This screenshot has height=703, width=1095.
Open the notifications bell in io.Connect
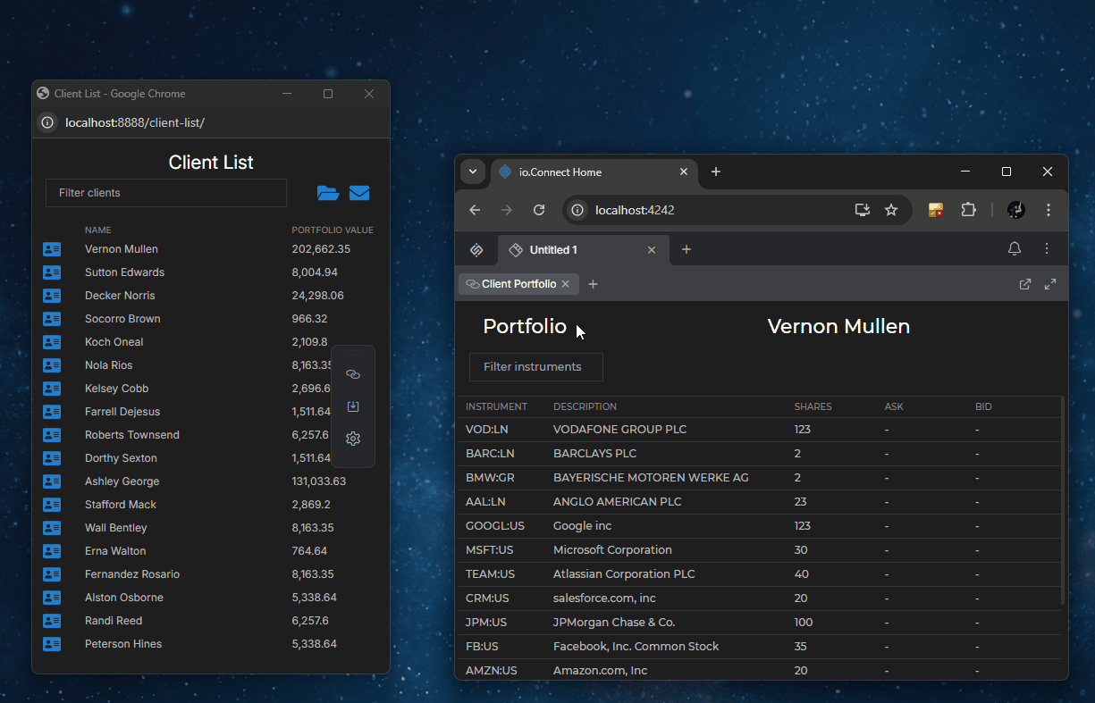click(1015, 249)
